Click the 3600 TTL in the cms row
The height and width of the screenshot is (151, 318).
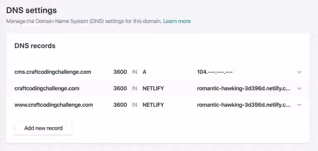click(120, 72)
